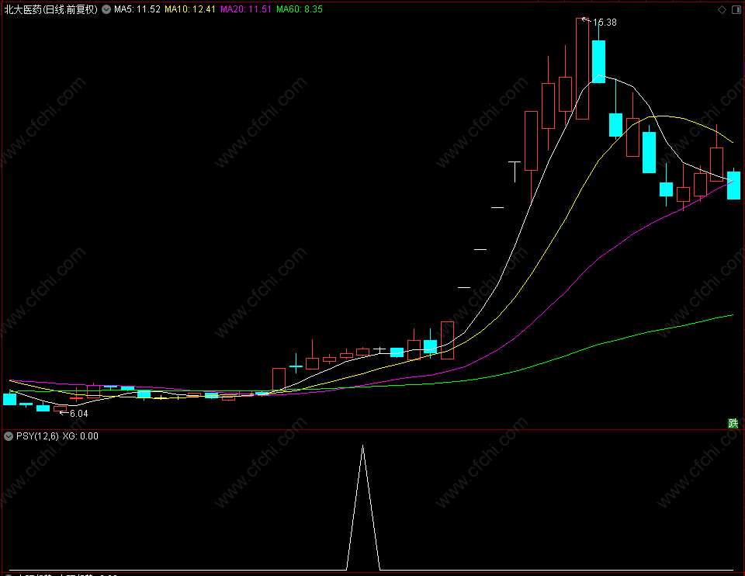Click the magenta MA20: 11.51 label
The width and height of the screenshot is (745, 576).
point(246,9)
